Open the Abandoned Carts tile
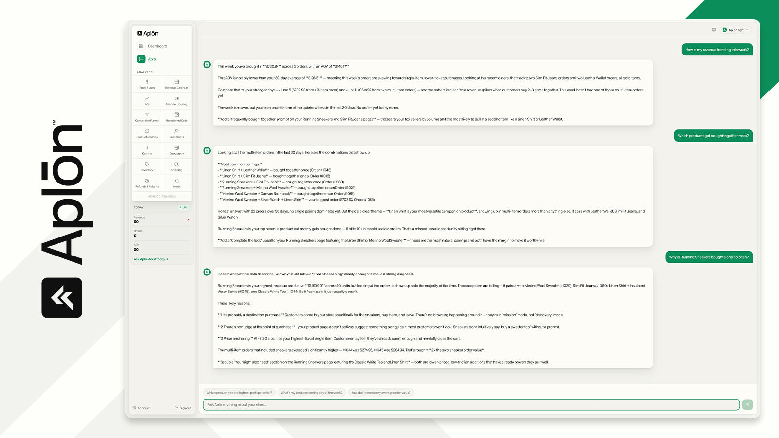 [177, 117]
